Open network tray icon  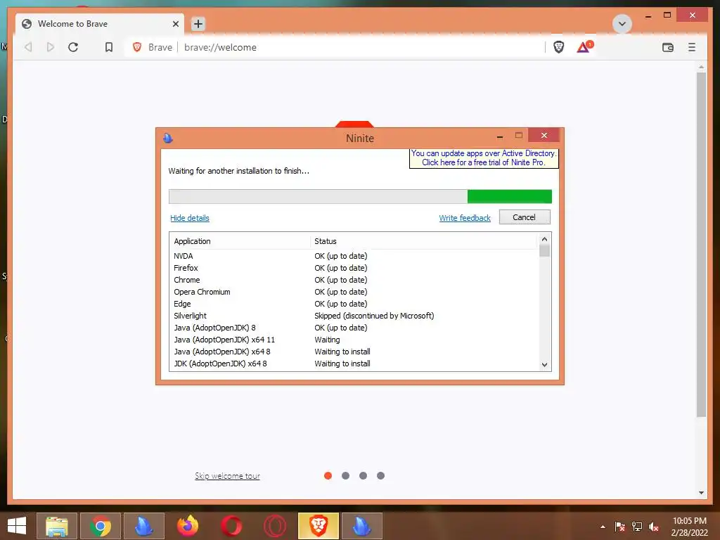637,527
